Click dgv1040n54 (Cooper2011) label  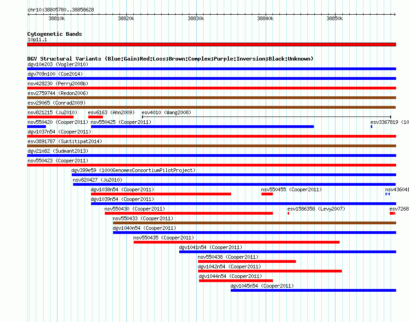click(x=144, y=228)
